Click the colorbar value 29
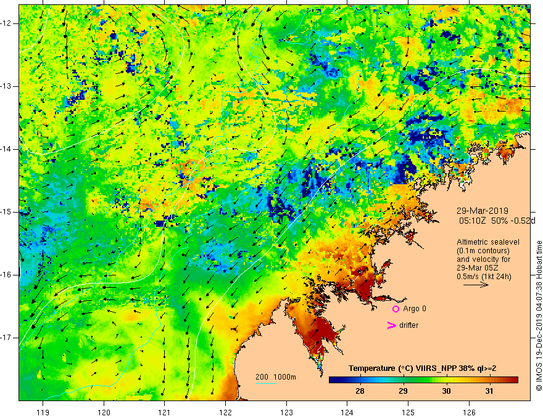This screenshot has height=419, width=543. coord(403,391)
